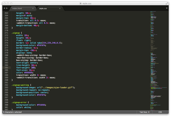Image resolution: width=171 pixels, height=117 pixels.
Task: Click the .signup-waiting selector
Action: click(20, 85)
